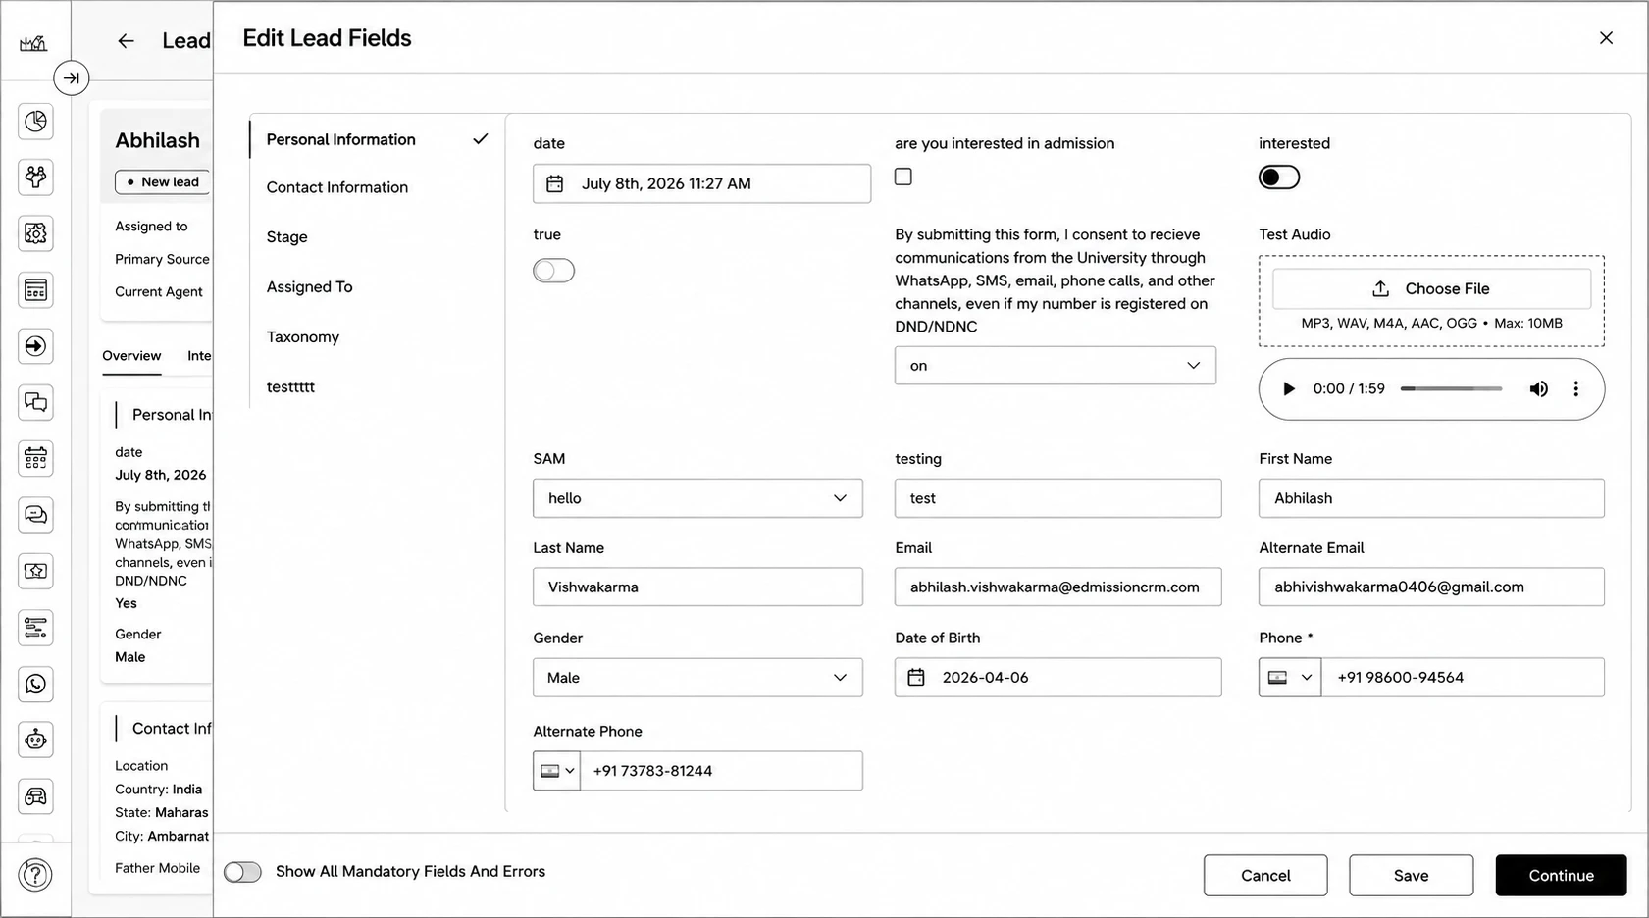Open the timeline bars sidebar icon
Screen dimensions: 1649x918
[x=35, y=628]
